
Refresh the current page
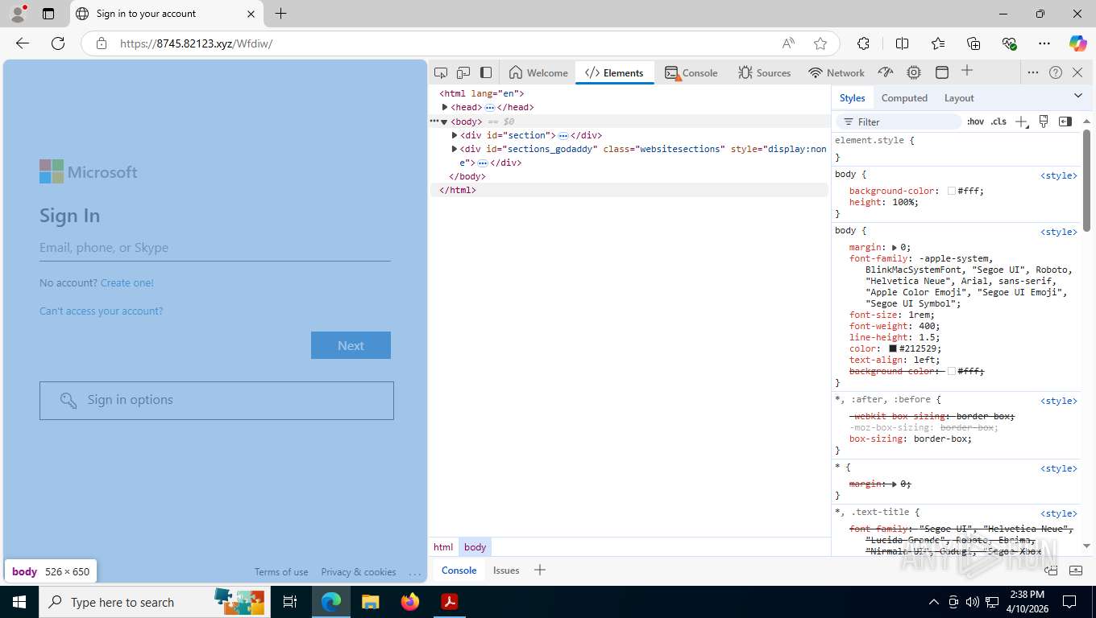[x=58, y=43]
